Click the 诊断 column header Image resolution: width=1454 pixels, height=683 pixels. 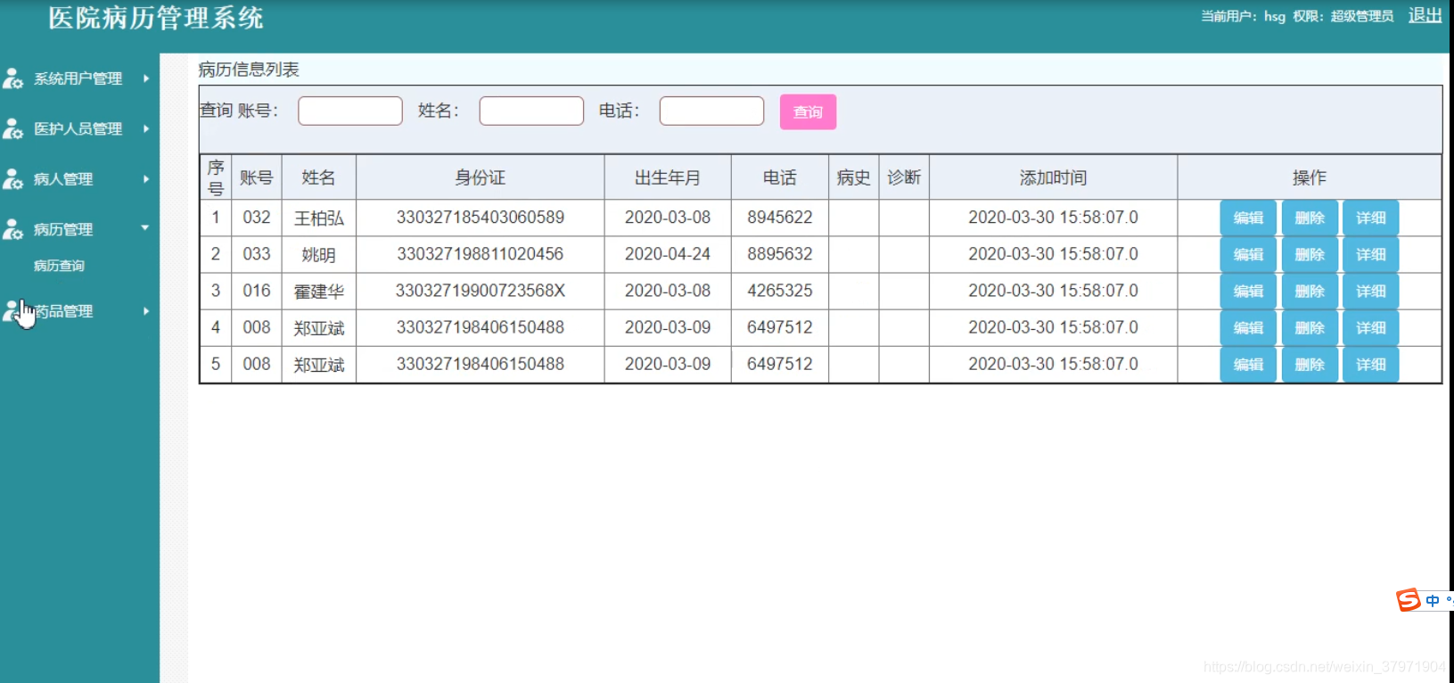click(904, 177)
